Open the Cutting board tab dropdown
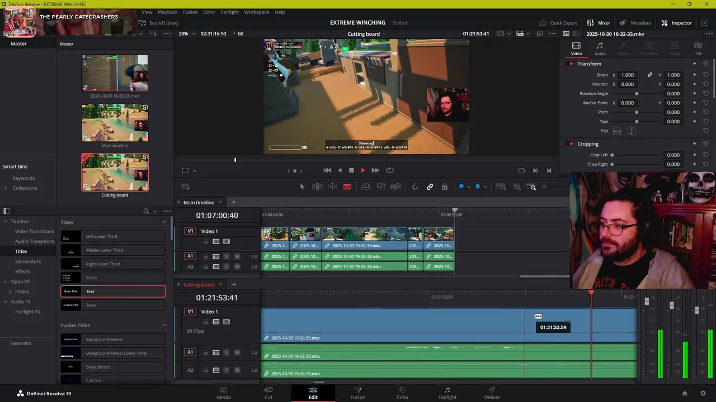 [220, 285]
